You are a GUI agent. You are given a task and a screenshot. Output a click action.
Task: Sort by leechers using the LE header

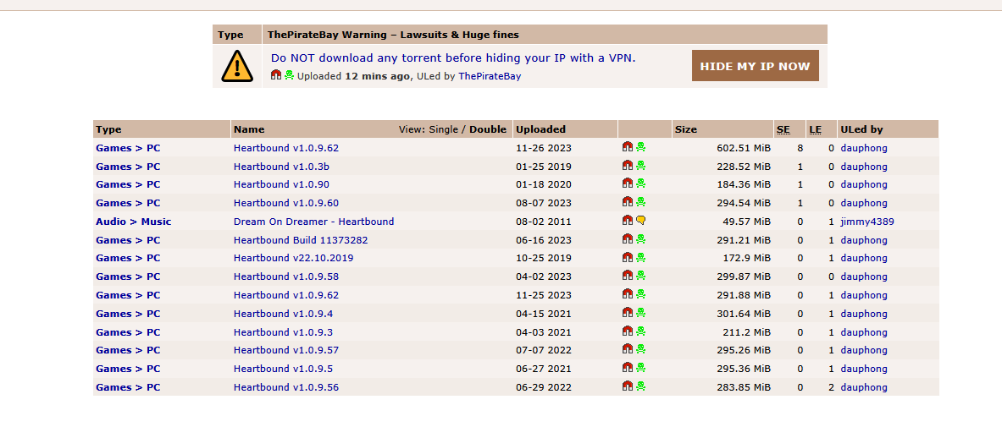pos(815,129)
